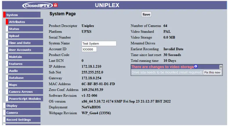Open User Accounts settings
228x126 pixels.
click(x=24, y=50)
